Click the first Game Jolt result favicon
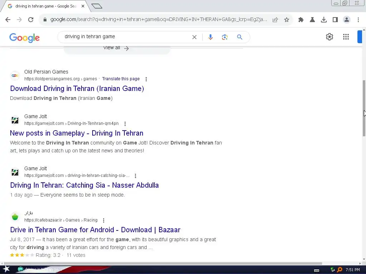Image resolution: width=366 pixels, height=274 pixels. (15, 120)
